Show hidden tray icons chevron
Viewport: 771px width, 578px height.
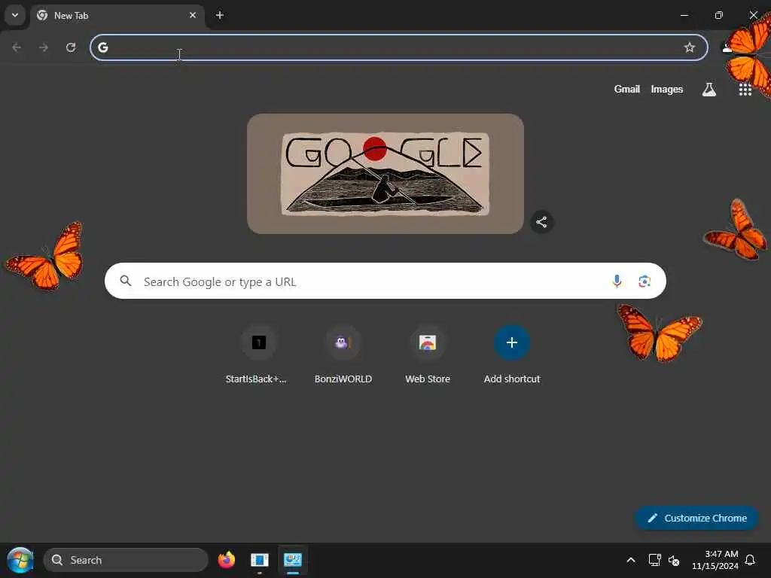pyautogui.click(x=631, y=560)
